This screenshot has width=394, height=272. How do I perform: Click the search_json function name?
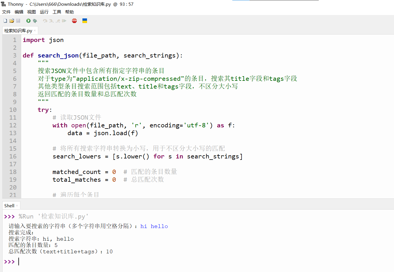tap(58, 55)
